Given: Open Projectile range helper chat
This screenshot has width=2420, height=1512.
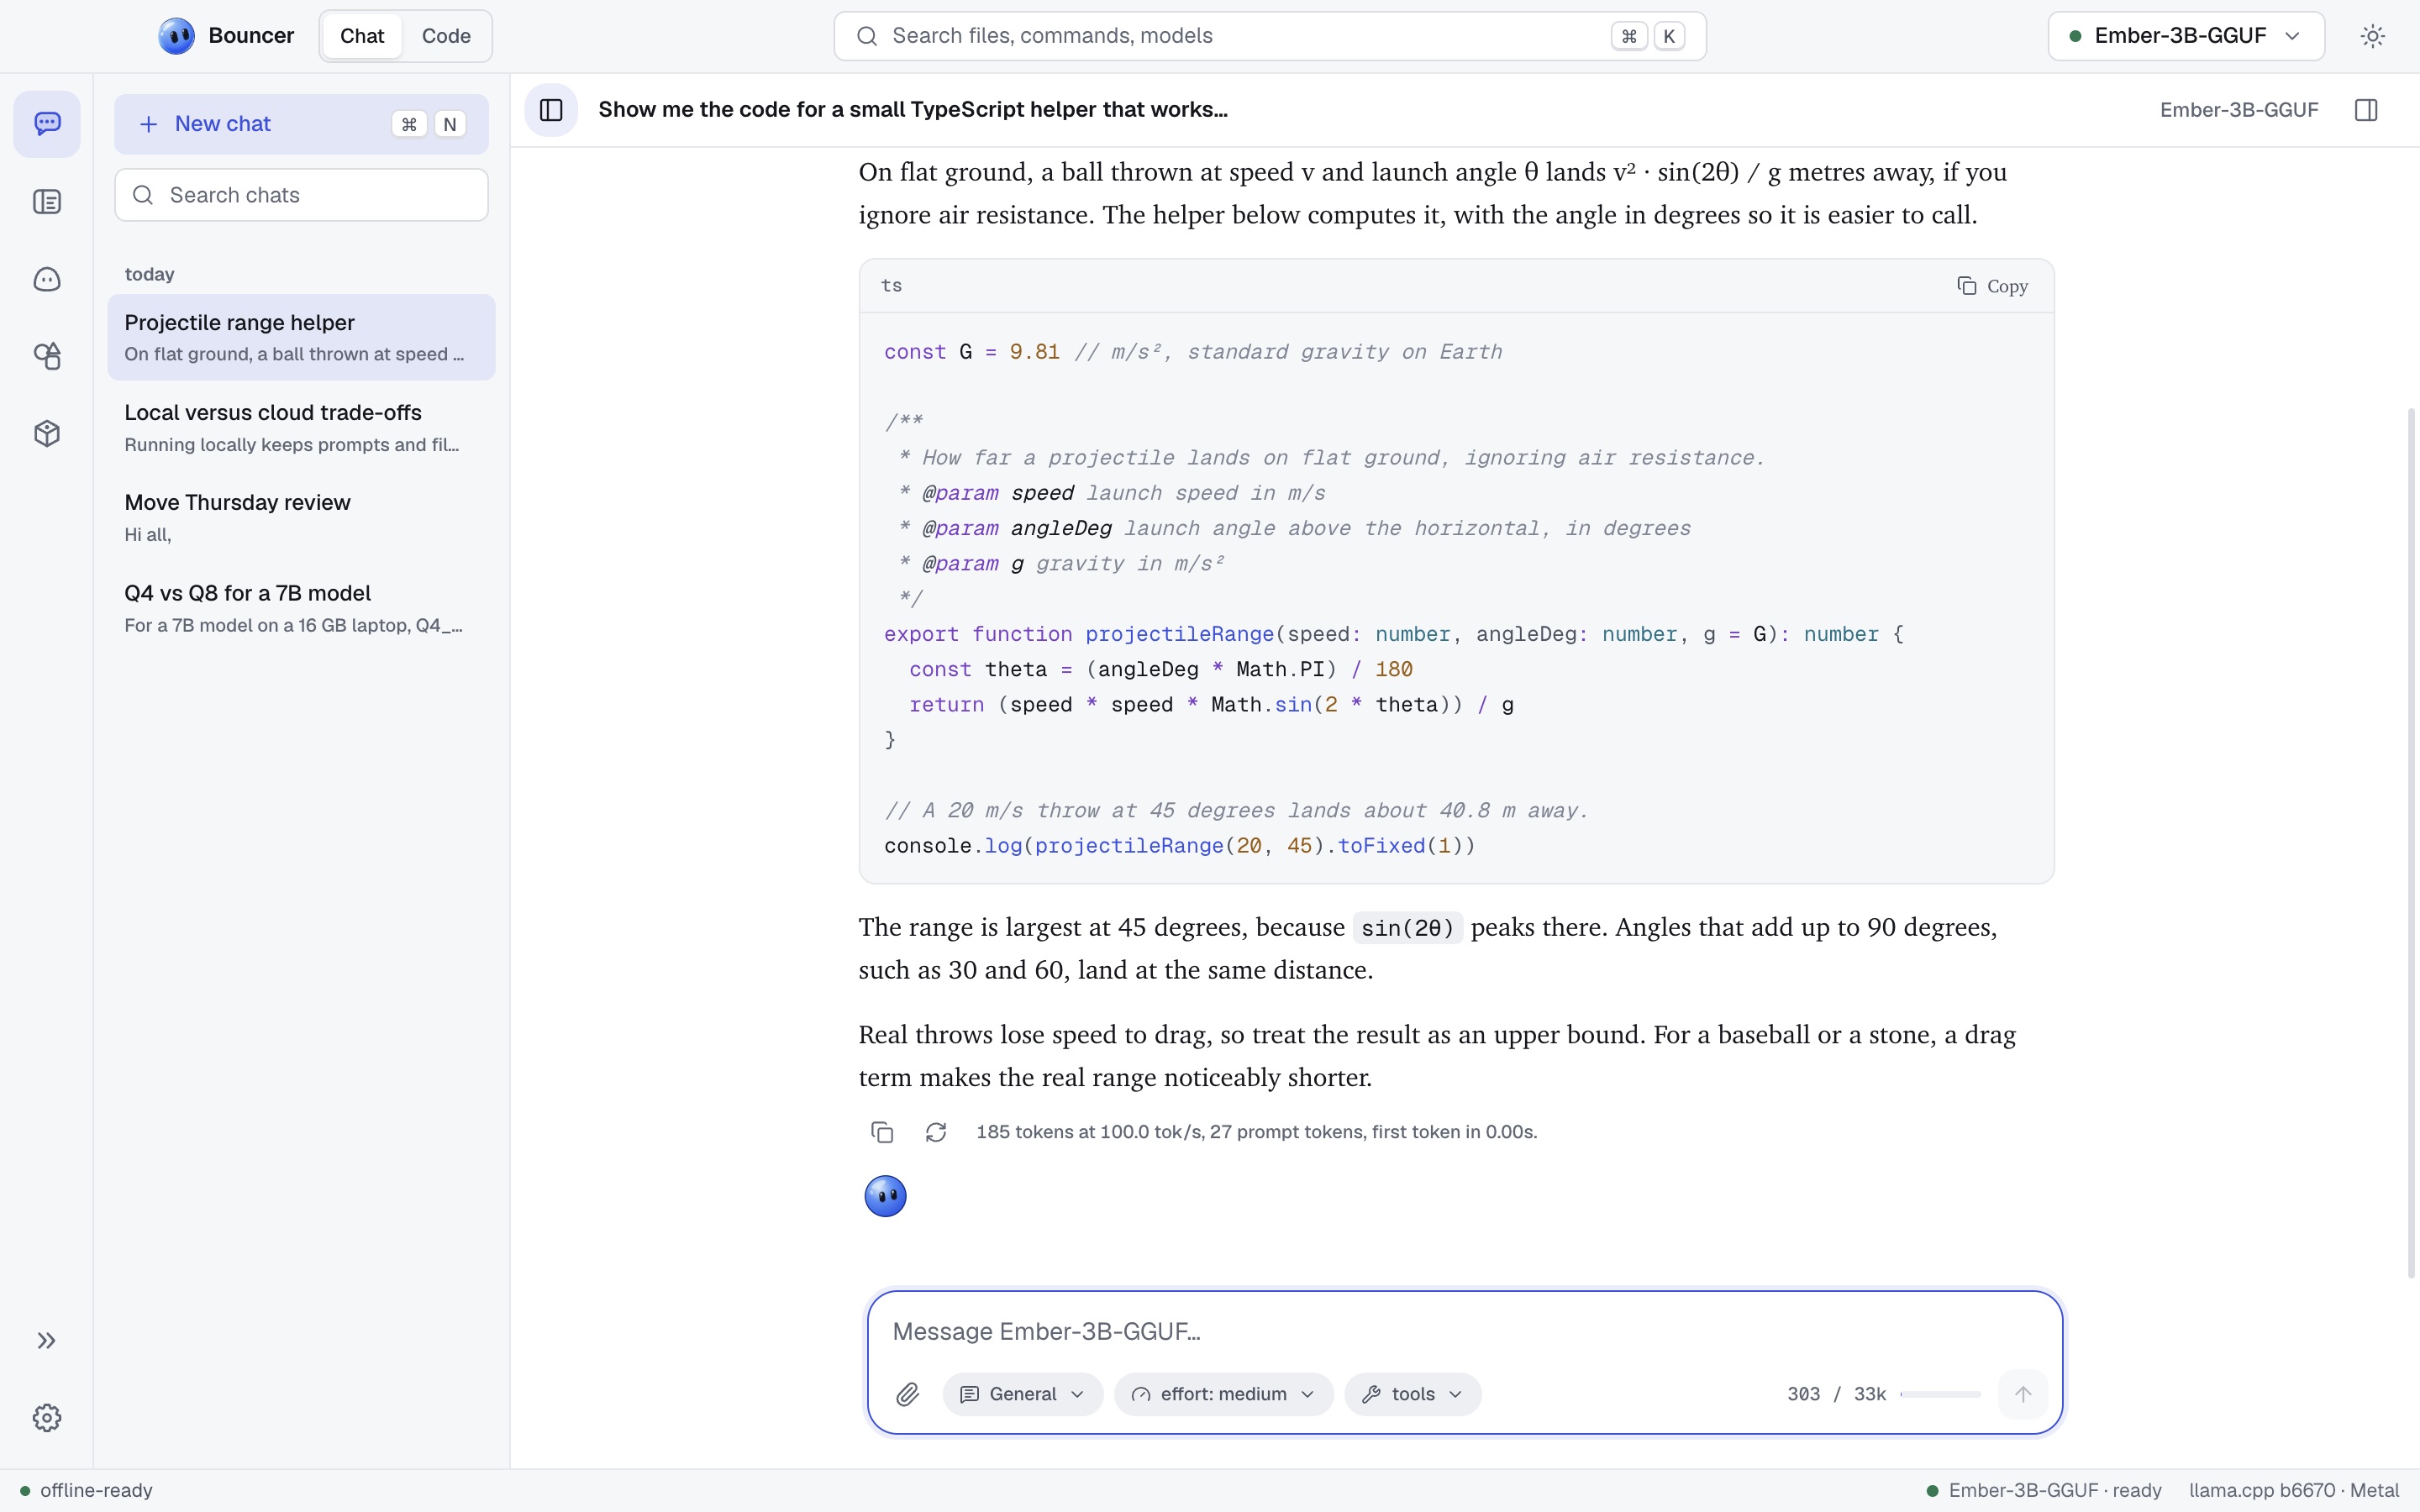Looking at the screenshot, I should click(x=301, y=337).
